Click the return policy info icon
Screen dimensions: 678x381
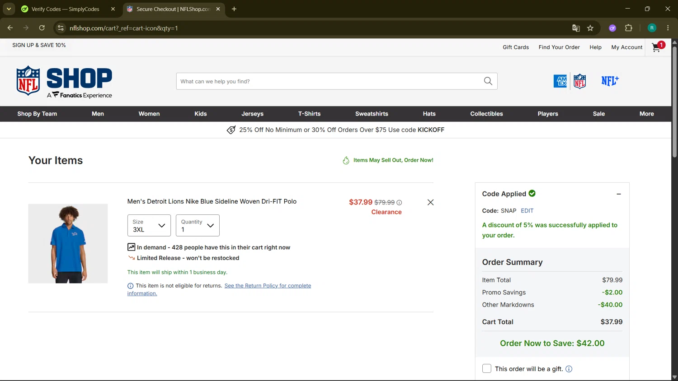[130, 286]
